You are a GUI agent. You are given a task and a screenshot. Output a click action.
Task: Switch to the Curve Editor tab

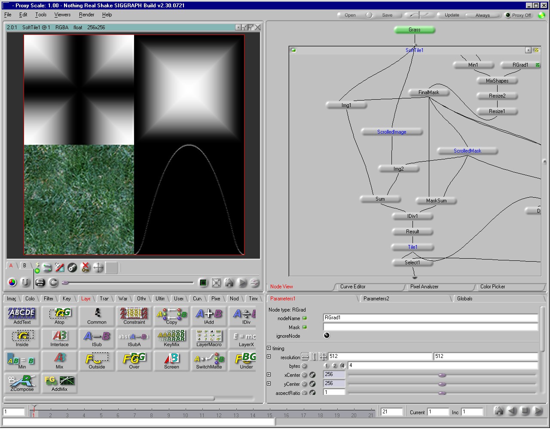pos(353,287)
